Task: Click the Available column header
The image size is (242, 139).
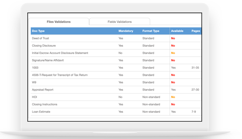Action: pos(177,31)
